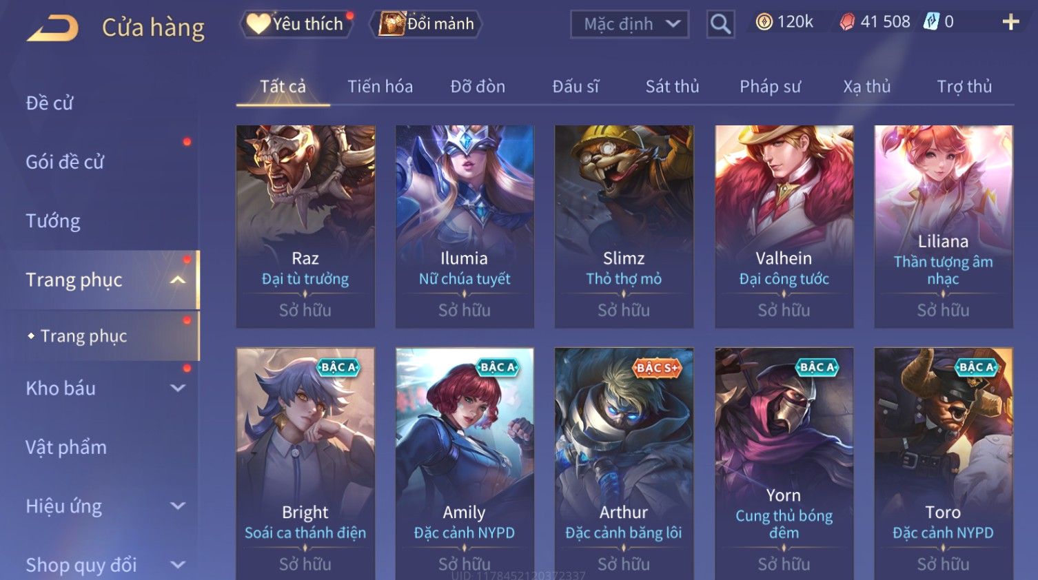Switch to the Tiến hóa tab
Image resolution: width=1038 pixels, height=580 pixels.
[380, 86]
